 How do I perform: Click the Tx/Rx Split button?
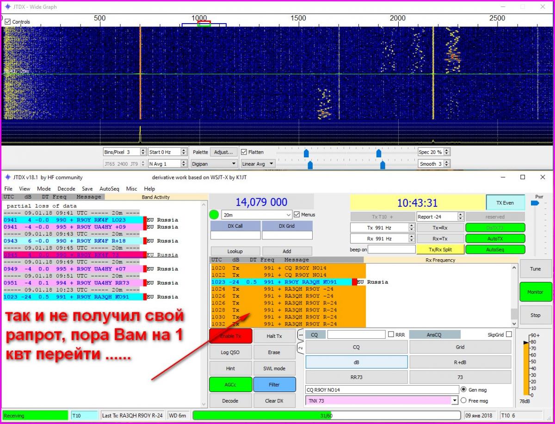[x=440, y=249]
